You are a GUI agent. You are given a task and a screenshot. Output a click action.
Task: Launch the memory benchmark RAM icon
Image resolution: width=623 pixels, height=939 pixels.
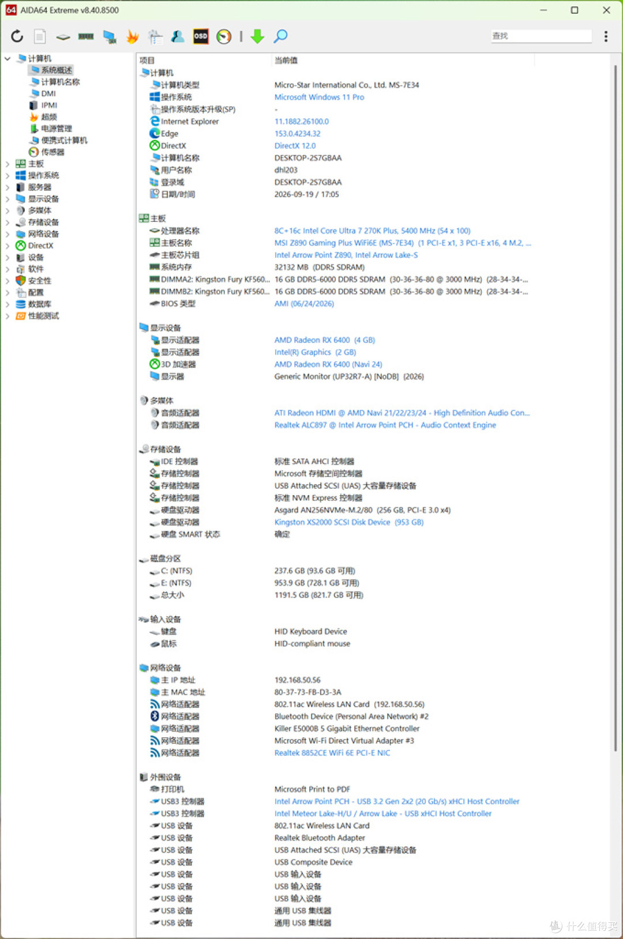[x=86, y=36]
